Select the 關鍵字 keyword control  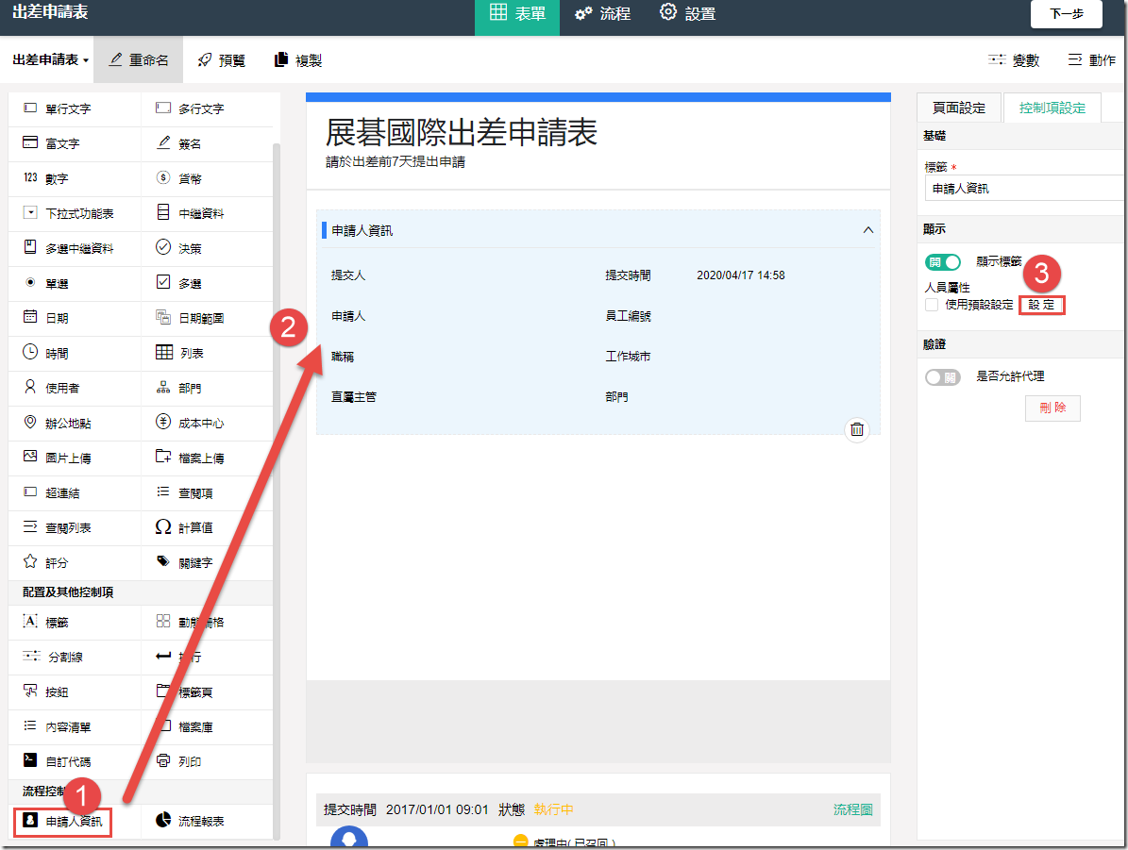(x=207, y=562)
